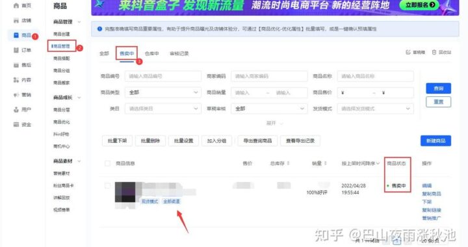Open 商机中心 in the side menu
This screenshot has height=247, width=468.
(62, 146)
